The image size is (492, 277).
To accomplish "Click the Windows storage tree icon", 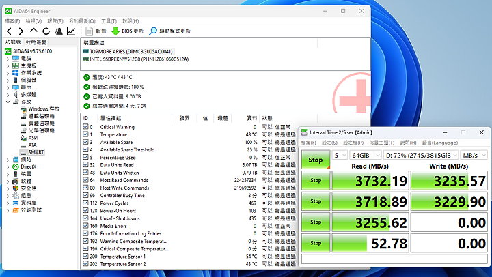I will (x=23, y=109).
